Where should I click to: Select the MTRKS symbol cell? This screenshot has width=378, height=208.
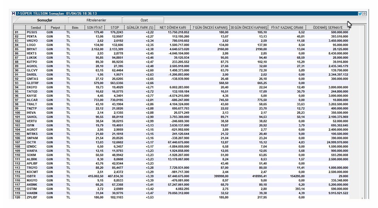pyautogui.click(x=36, y=134)
